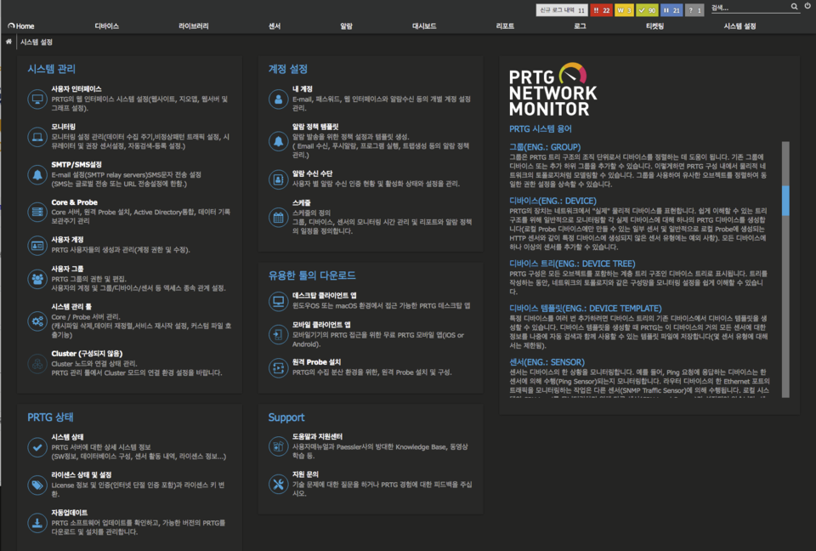
Task: Click the 알람 정책 템플릿 bell icon
Action: [279, 141]
